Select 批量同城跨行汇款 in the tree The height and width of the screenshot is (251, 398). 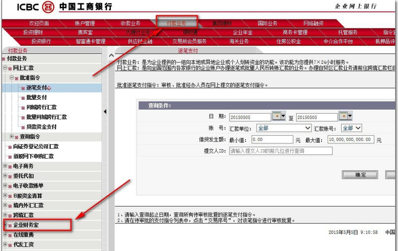point(47,117)
